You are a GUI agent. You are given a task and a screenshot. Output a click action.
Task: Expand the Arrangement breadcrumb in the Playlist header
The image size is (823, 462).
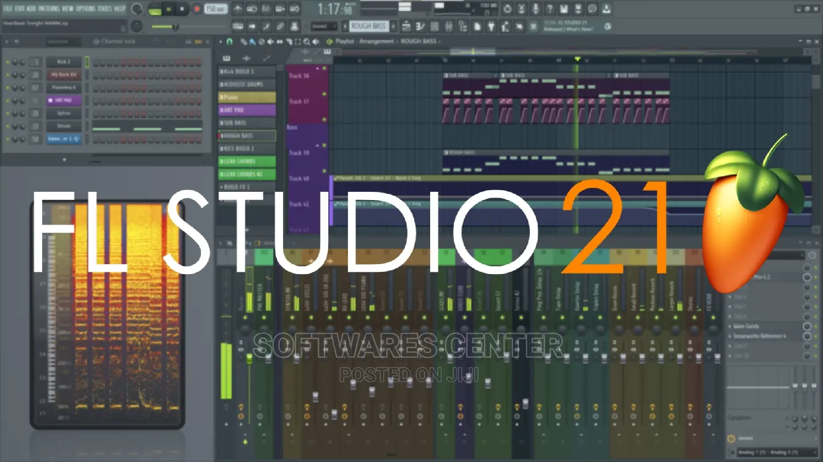(x=376, y=41)
